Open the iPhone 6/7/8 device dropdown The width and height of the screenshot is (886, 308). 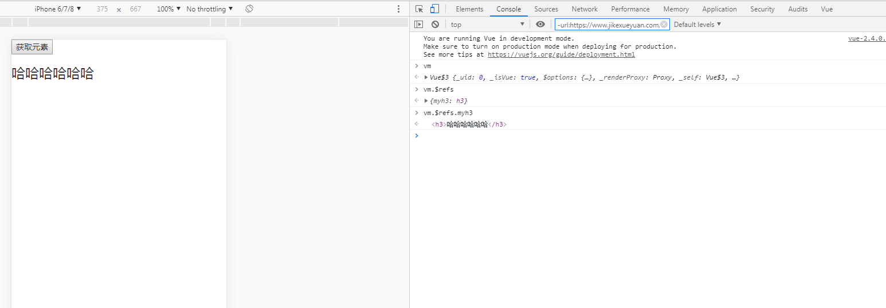point(57,9)
